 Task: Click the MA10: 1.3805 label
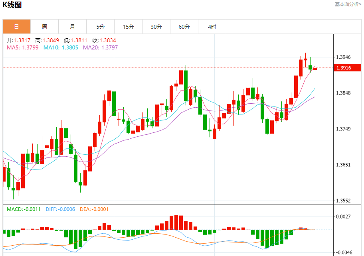[61, 47]
